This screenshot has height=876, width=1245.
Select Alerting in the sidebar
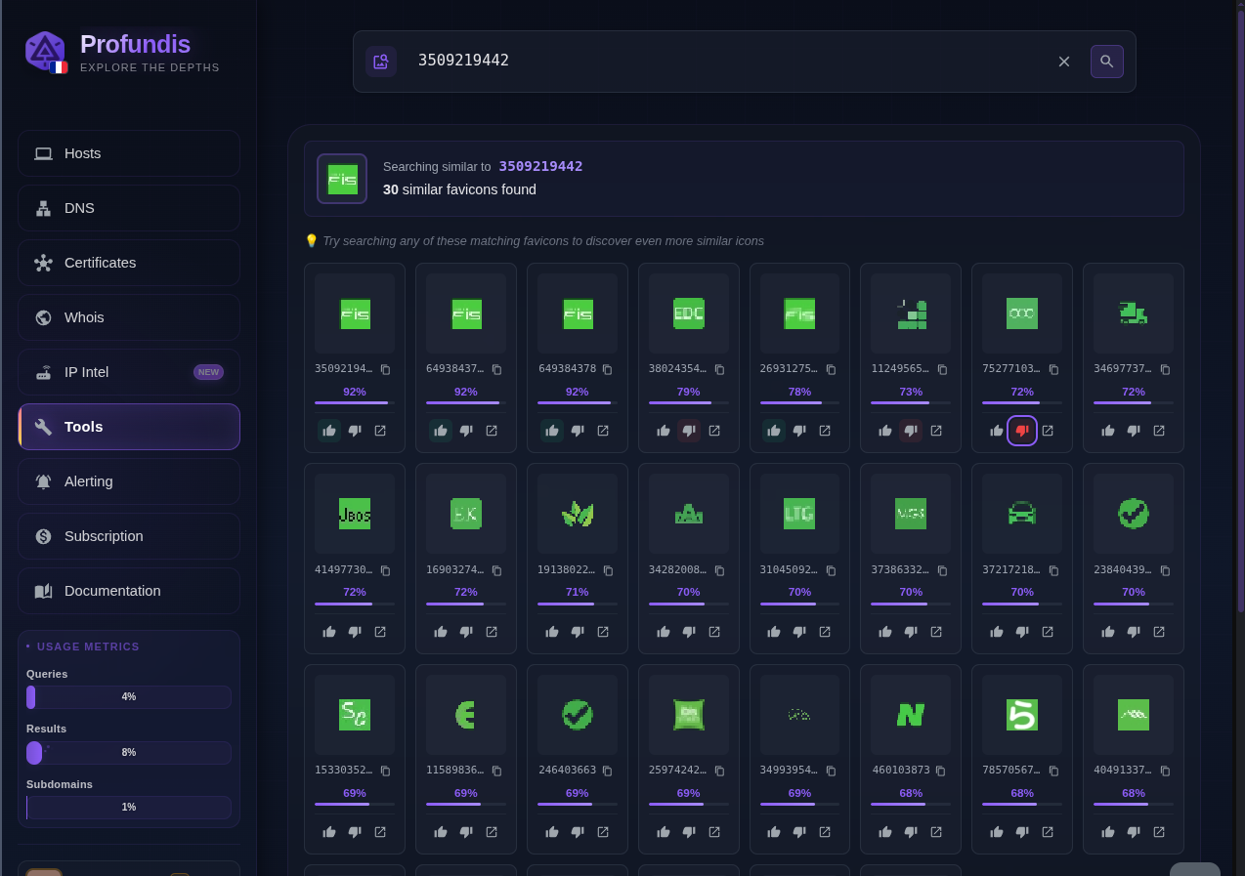[x=129, y=481]
